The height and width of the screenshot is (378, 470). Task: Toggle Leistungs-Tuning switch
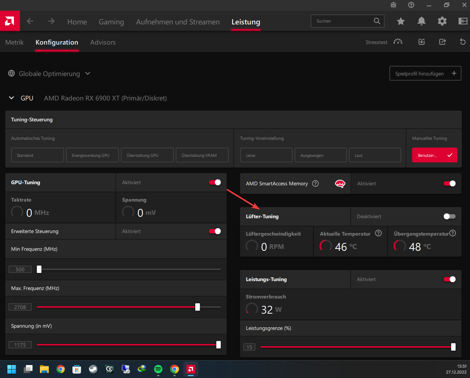click(x=450, y=279)
